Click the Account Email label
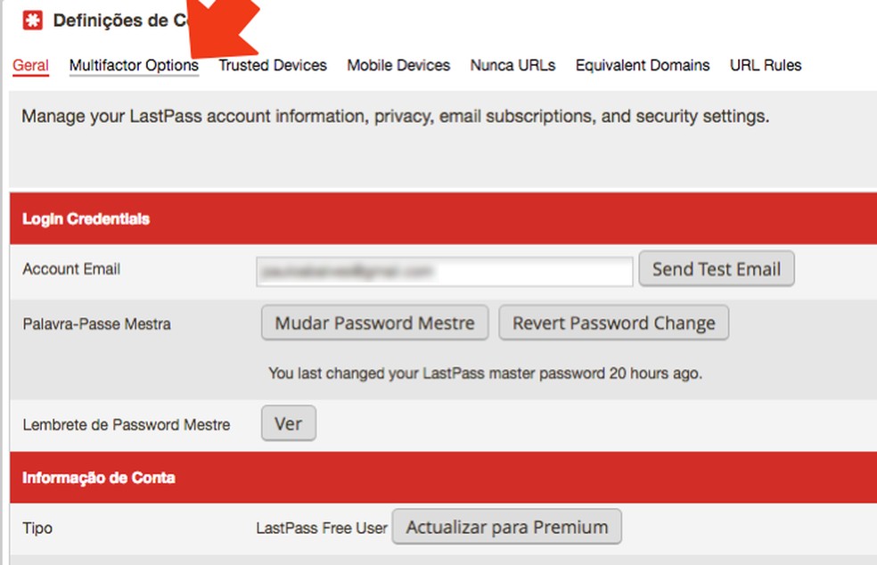The width and height of the screenshot is (877, 565). [x=71, y=269]
